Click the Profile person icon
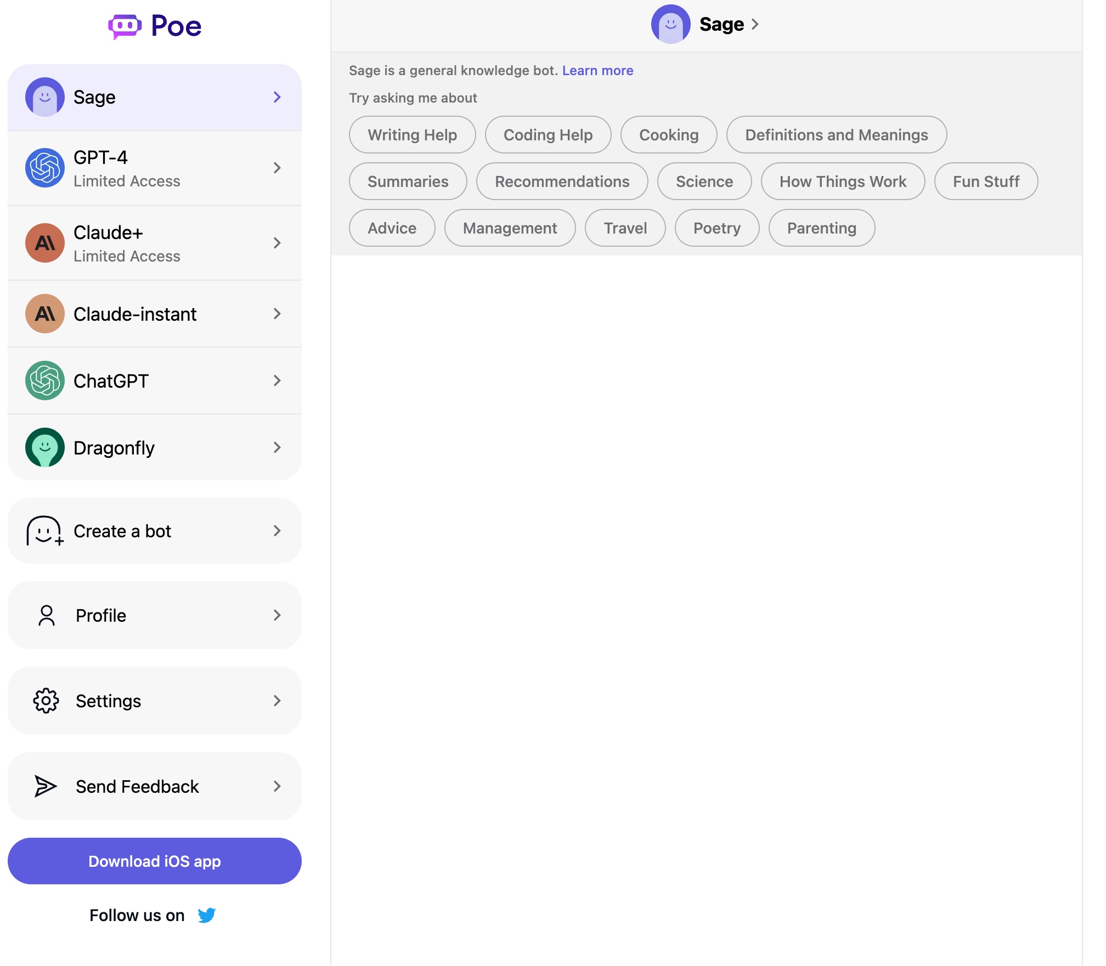Viewport: 1106px width, 966px height. pyautogui.click(x=47, y=615)
